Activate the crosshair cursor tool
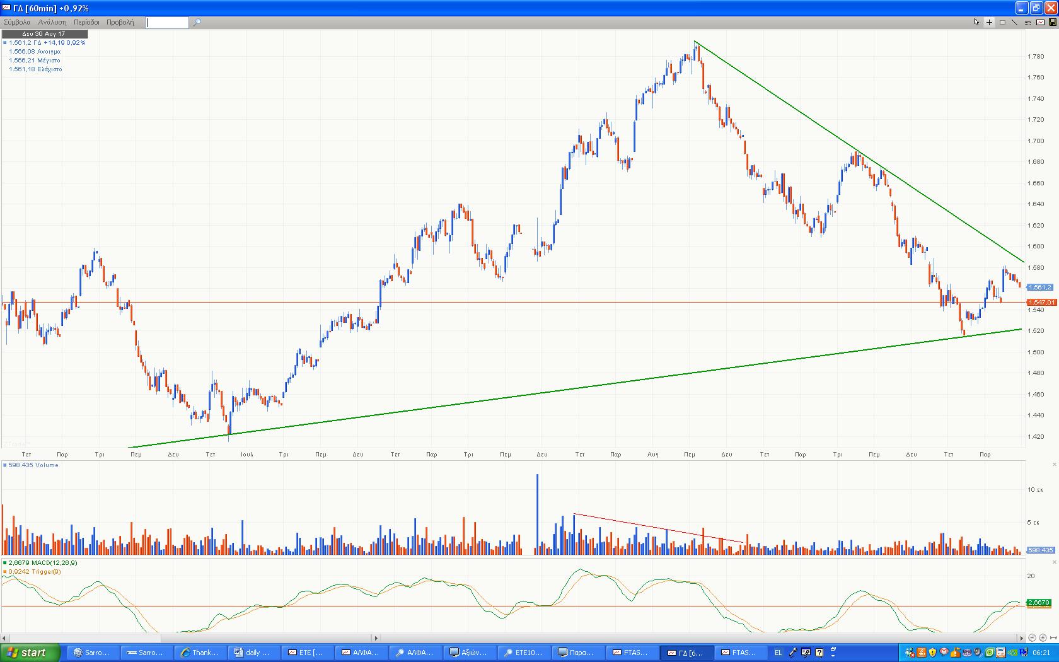The height and width of the screenshot is (662, 1059). click(x=989, y=22)
